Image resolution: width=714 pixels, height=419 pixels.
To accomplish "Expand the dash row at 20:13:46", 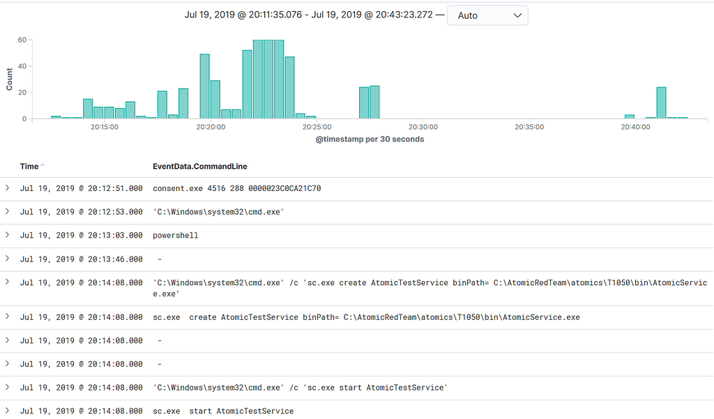I will tap(7, 259).
